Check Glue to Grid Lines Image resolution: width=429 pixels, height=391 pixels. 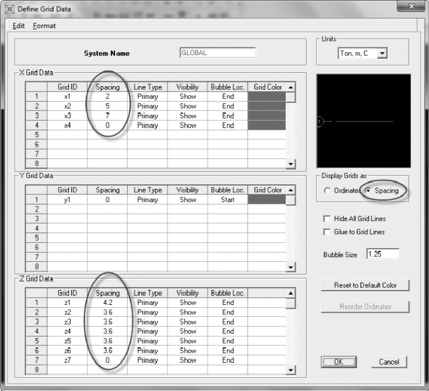pos(327,232)
